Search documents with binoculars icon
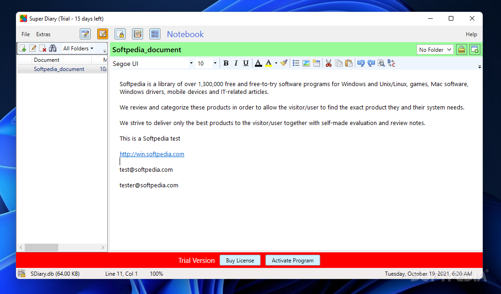 pos(53,48)
